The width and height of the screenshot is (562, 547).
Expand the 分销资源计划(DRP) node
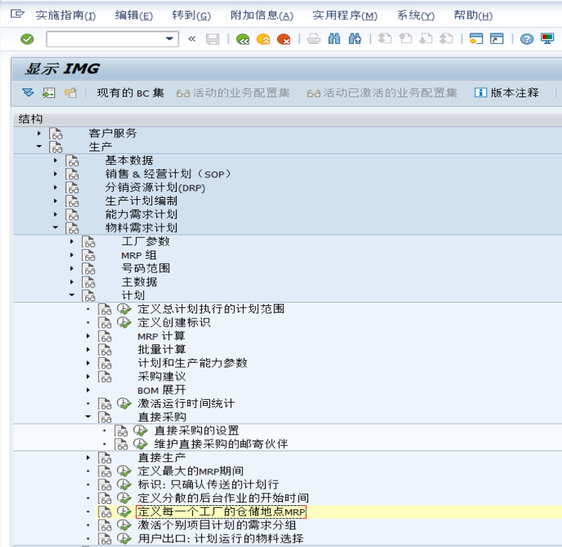point(55,188)
